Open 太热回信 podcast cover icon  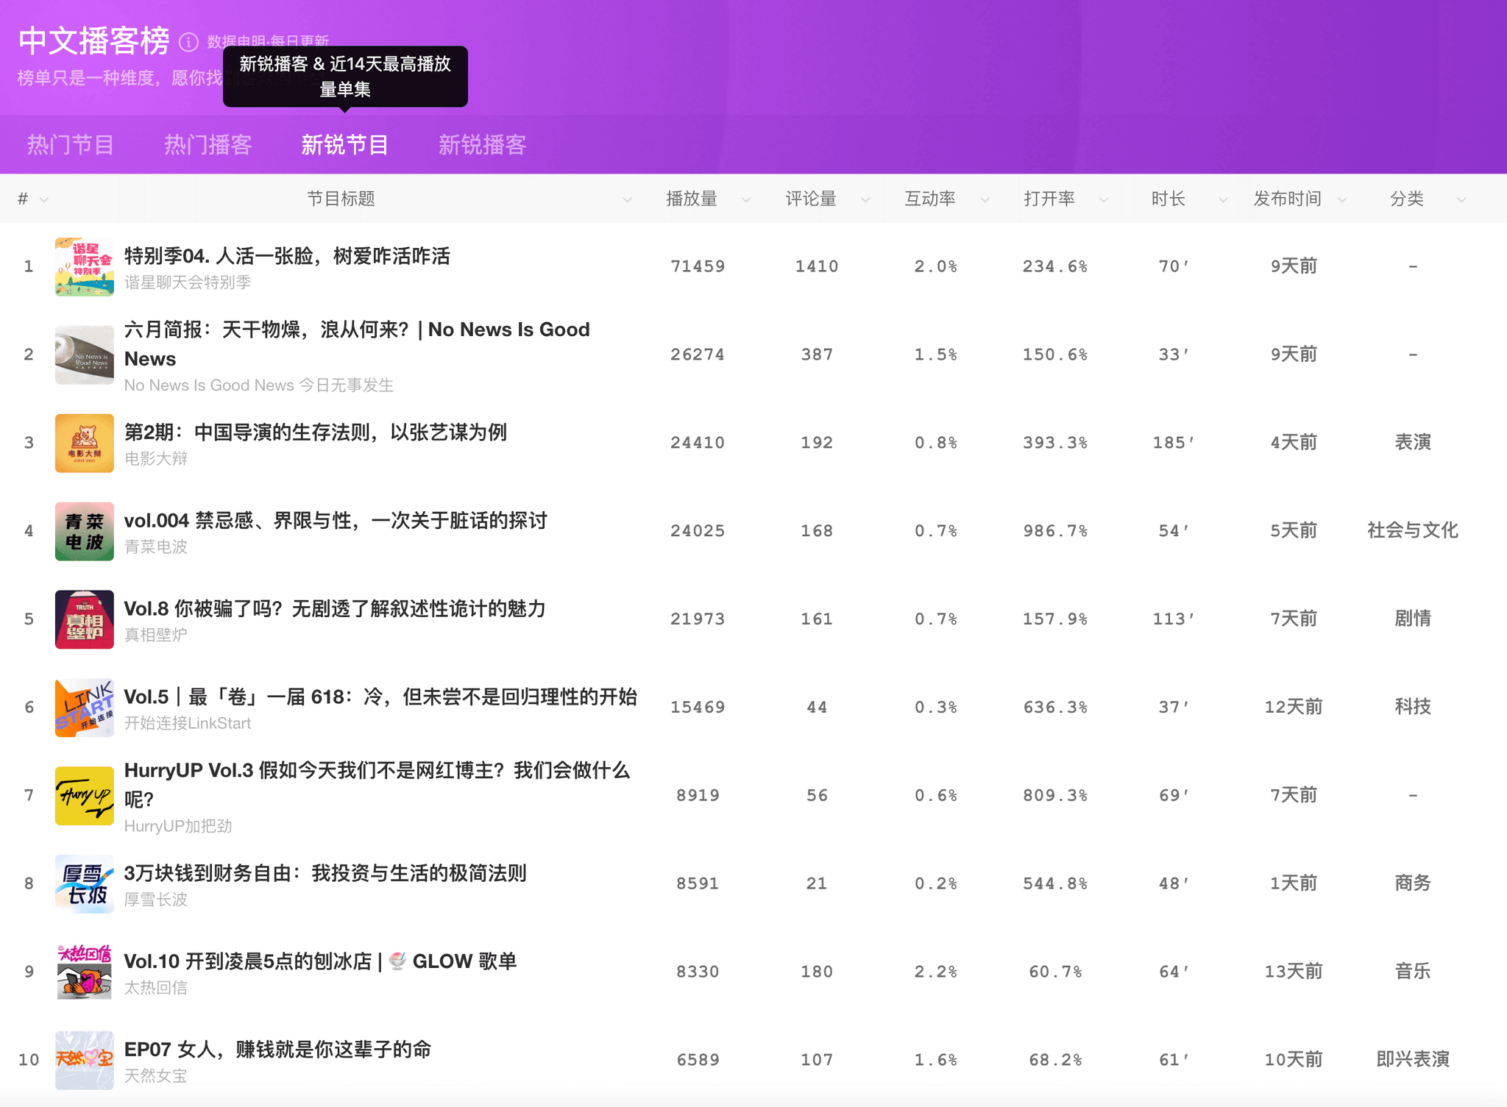(x=85, y=972)
